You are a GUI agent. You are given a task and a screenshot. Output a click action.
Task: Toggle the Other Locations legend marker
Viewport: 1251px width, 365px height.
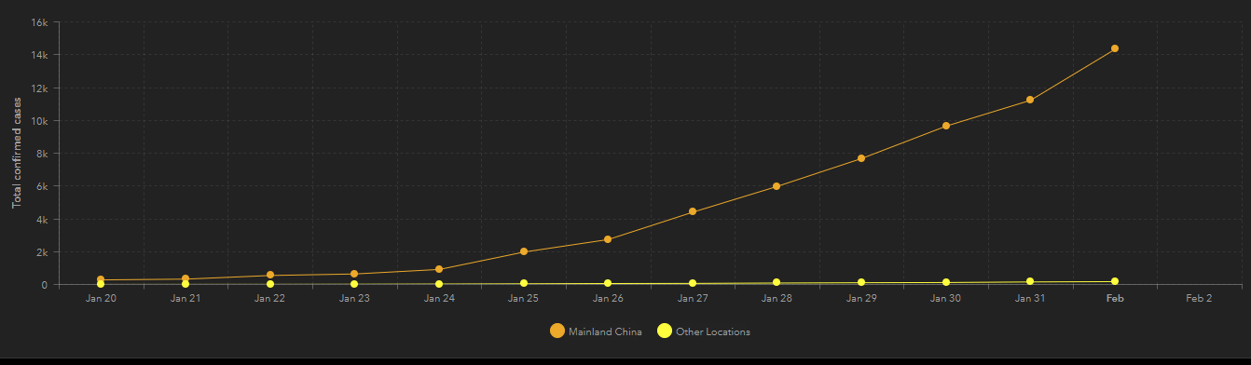(665, 331)
